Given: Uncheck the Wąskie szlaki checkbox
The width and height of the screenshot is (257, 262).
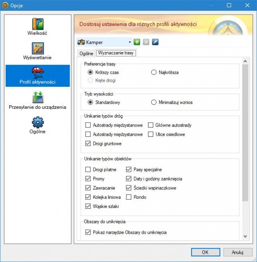Looking at the screenshot, I should (x=88, y=206).
